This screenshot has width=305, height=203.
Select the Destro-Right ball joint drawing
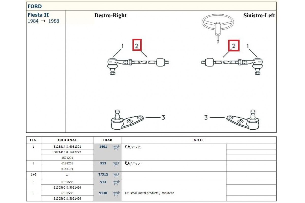coord(127,120)
